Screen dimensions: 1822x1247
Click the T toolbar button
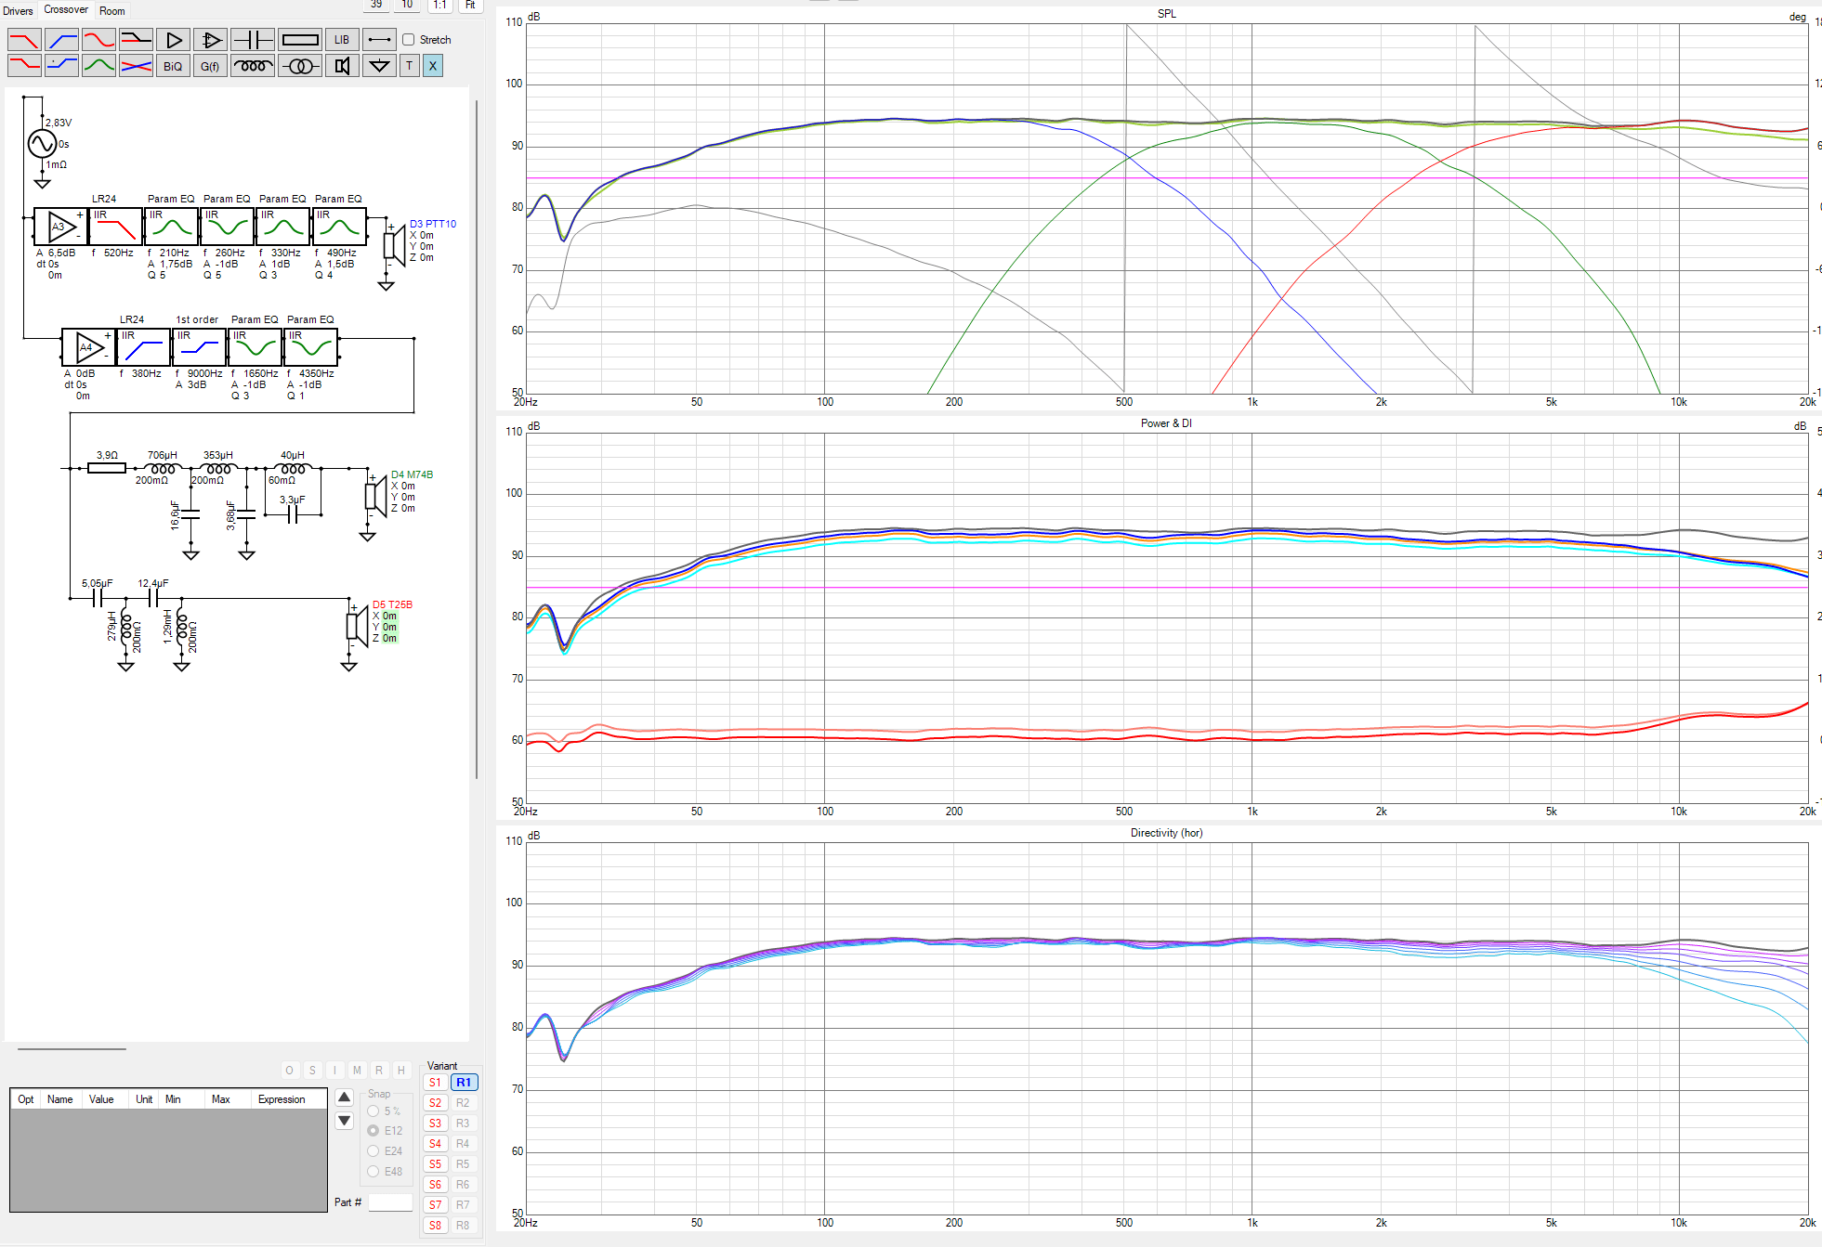409,66
